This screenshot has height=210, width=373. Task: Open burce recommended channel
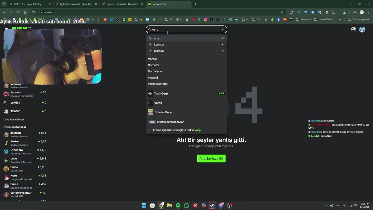[25, 186]
